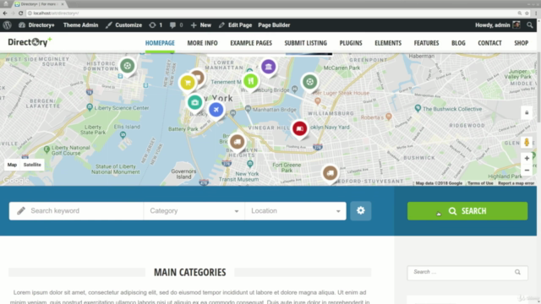
Task: Click the green sports marker near Historic Downtown
Action: (128, 66)
